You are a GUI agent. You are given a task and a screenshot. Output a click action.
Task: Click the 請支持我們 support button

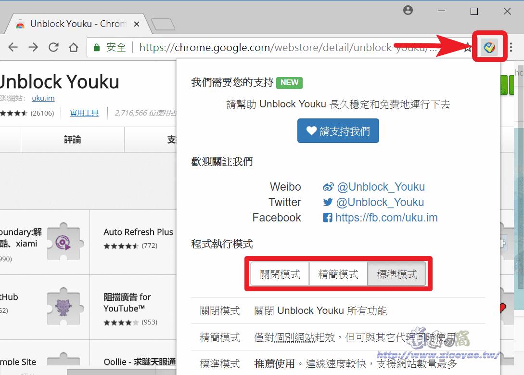click(x=338, y=130)
